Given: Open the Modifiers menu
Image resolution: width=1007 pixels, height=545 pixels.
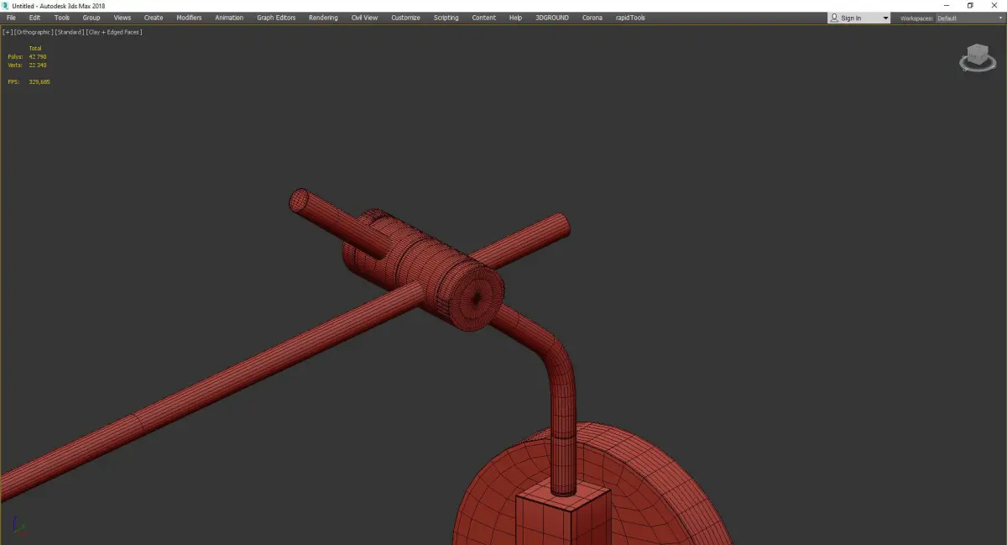Looking at the screenshot, I should pos(189,18).
